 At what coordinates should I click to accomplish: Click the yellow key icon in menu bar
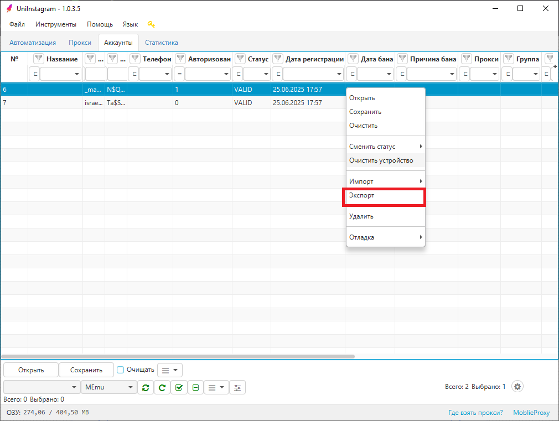[x=151, y=24]
